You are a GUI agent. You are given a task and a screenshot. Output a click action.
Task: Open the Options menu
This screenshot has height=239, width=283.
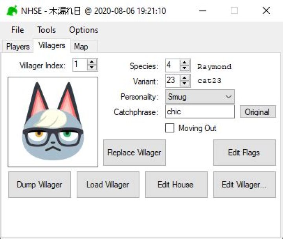point(84,30)
